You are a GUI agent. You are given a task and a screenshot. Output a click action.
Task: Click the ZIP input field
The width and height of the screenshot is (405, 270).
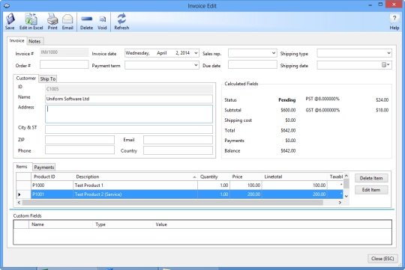[79, 140]
